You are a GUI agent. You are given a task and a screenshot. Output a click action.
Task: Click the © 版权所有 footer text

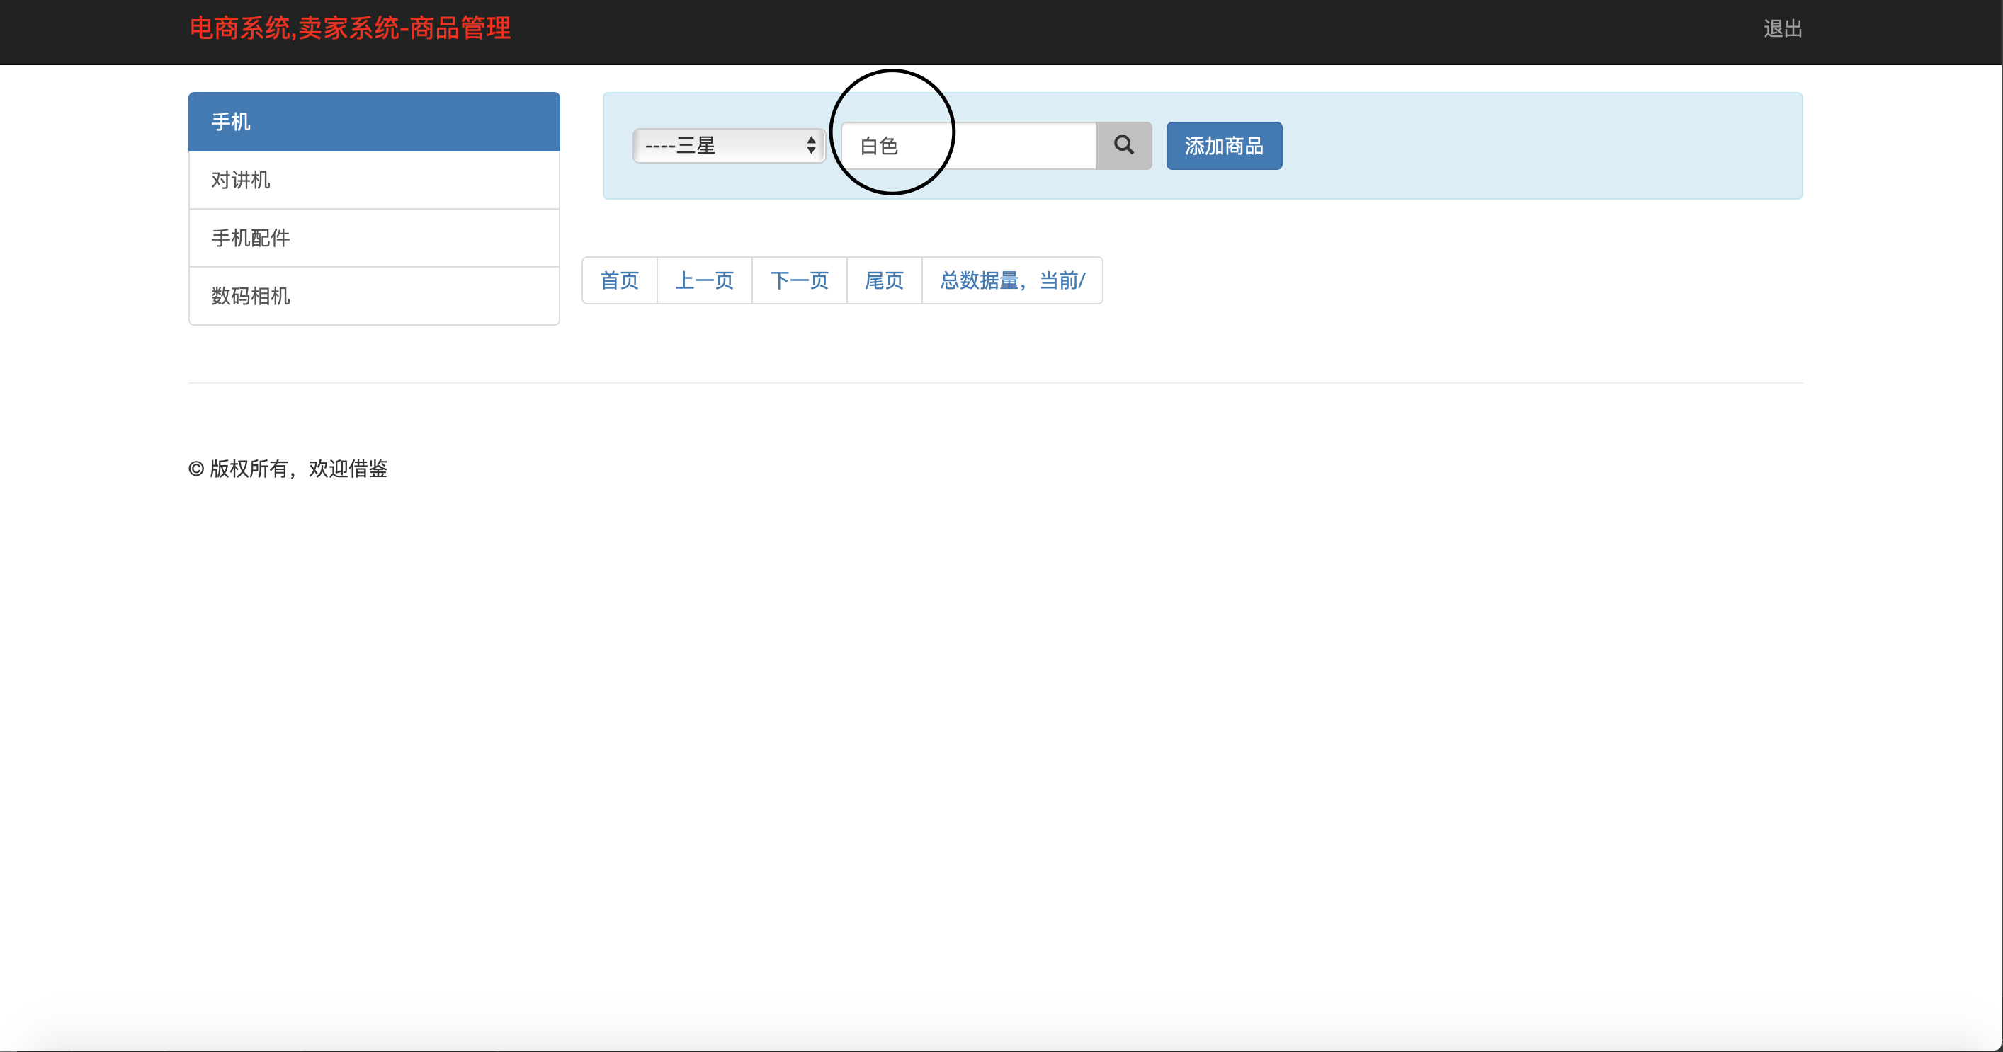(x=288, y=468)
